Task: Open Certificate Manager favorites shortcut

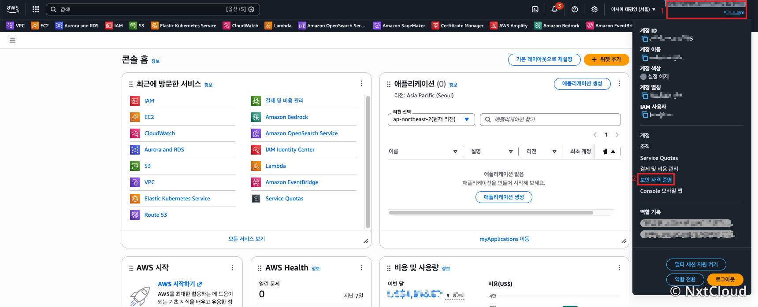Action: [457, 26]
